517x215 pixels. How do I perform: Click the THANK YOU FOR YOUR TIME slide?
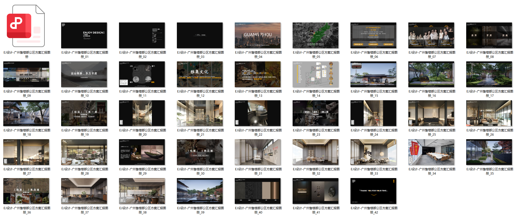[x=373, y=191]
